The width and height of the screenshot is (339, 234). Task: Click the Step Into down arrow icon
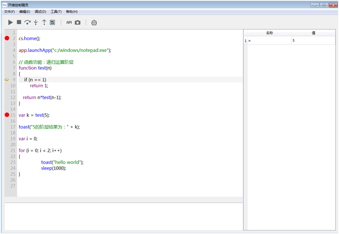(35, 22)
